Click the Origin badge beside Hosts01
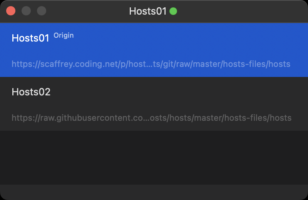This screenshot has height=200, width=308. coord(64,35)
